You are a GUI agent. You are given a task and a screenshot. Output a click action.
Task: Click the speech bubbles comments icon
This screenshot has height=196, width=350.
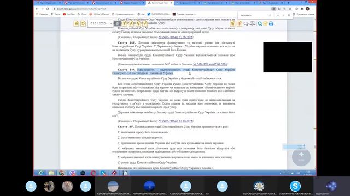click(246, 23)
